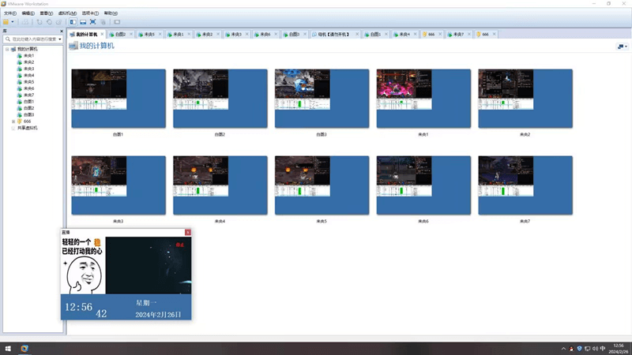
Task: Open the 未央7 VM thumbnail
Action: click(525, 185)
